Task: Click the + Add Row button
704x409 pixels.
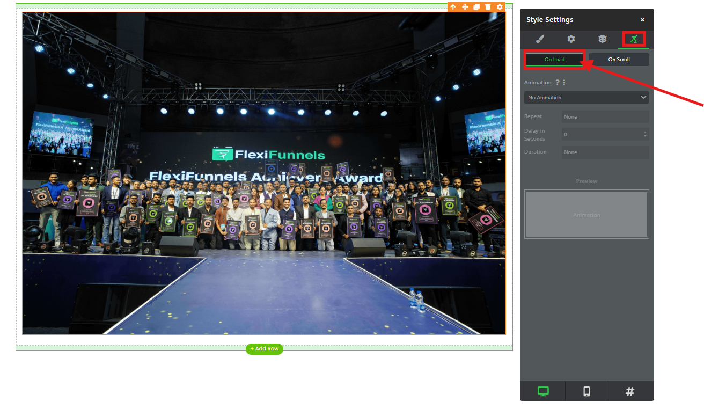Action: click(265, 349)
